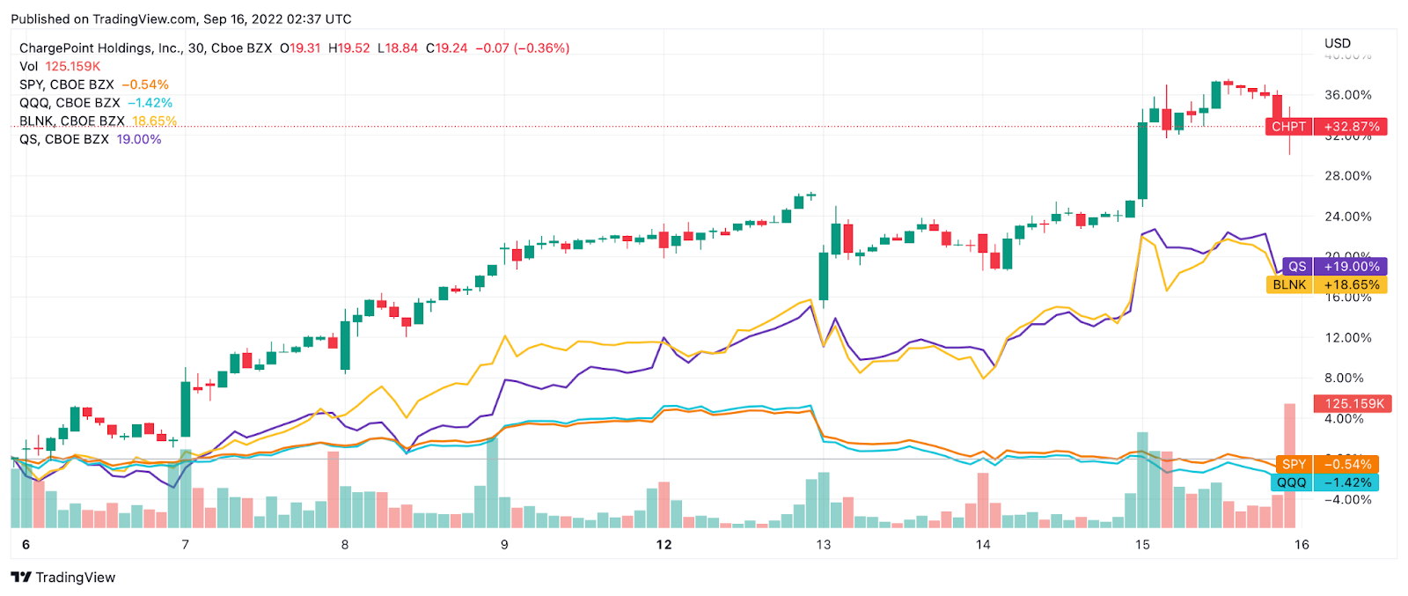This screenshot has width=1408, height=596.
Task: Select the BLNK, CBOE BZX legend entry
Action: click(x=98, y=121)
